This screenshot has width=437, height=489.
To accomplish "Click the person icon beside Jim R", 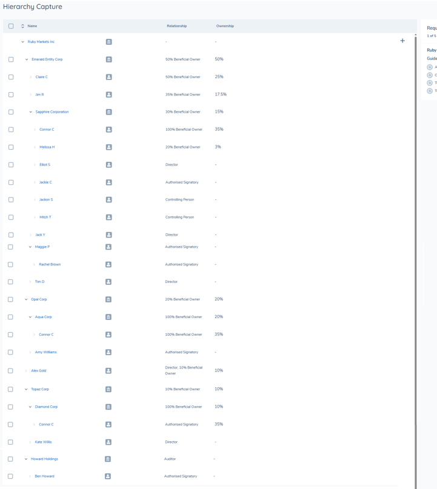I will [108, 95].
